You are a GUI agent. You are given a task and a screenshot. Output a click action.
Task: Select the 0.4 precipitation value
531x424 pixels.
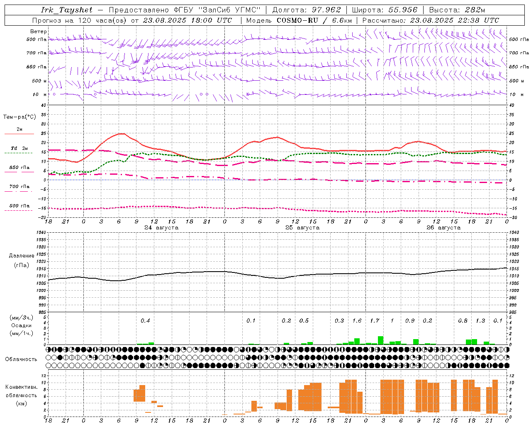(145, 320)
